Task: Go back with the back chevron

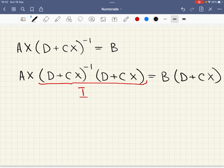Action: point(4,9)
